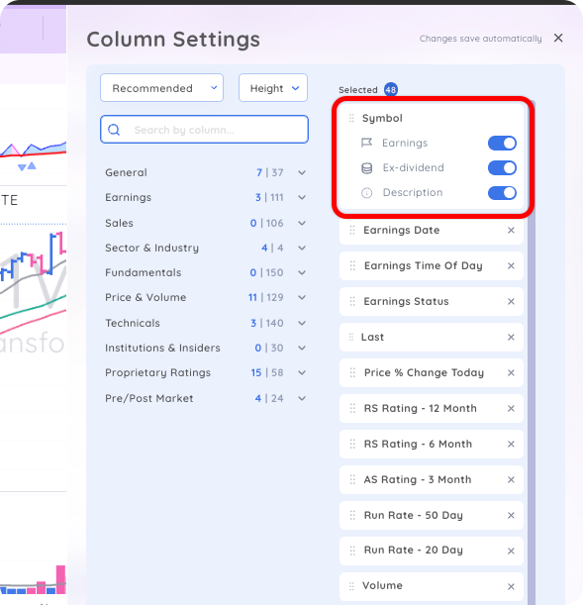The height and width of the screenshot is (605, 583).
Task: Open the Height dropdown
Action: 273,88
